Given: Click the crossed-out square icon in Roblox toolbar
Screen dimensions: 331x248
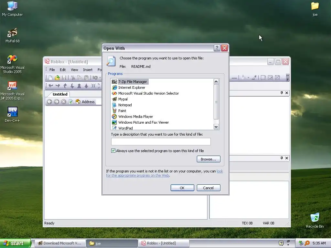Looking at the screenshot, I should (x=277, y=77).
